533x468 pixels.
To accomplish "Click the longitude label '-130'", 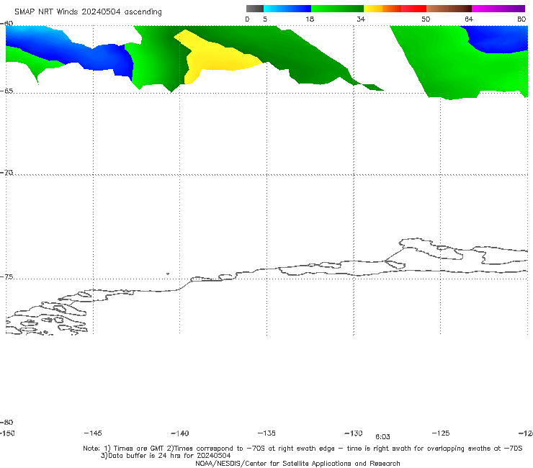I will click(354, 433).
